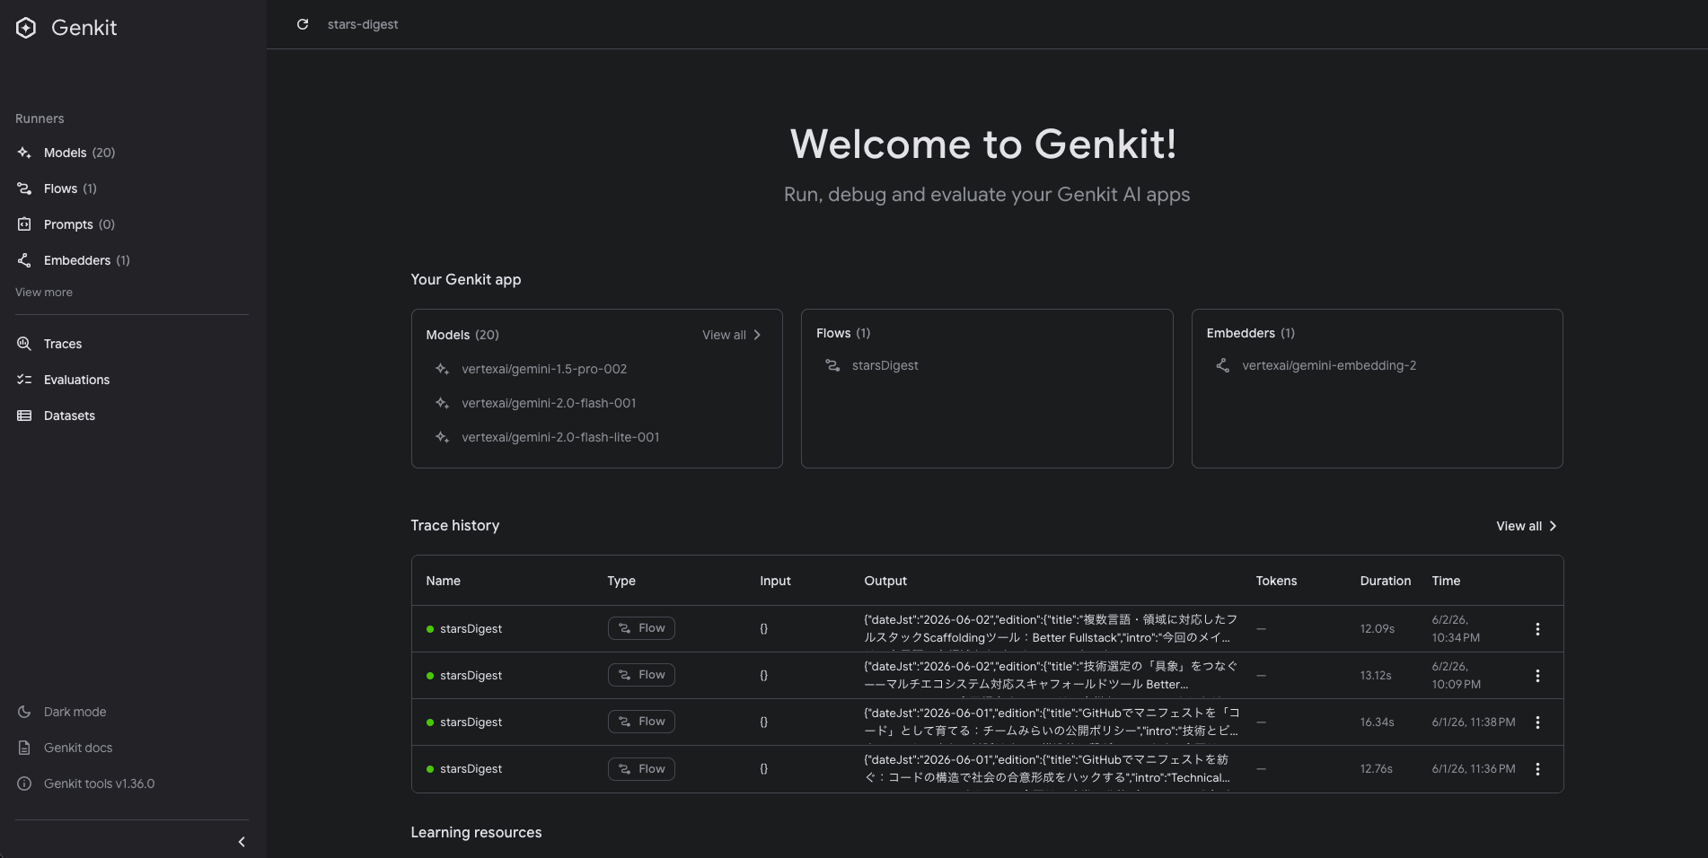Click the Dark mode moon icon
This screenshot has width=1708, height=858.
coord(24,712)
